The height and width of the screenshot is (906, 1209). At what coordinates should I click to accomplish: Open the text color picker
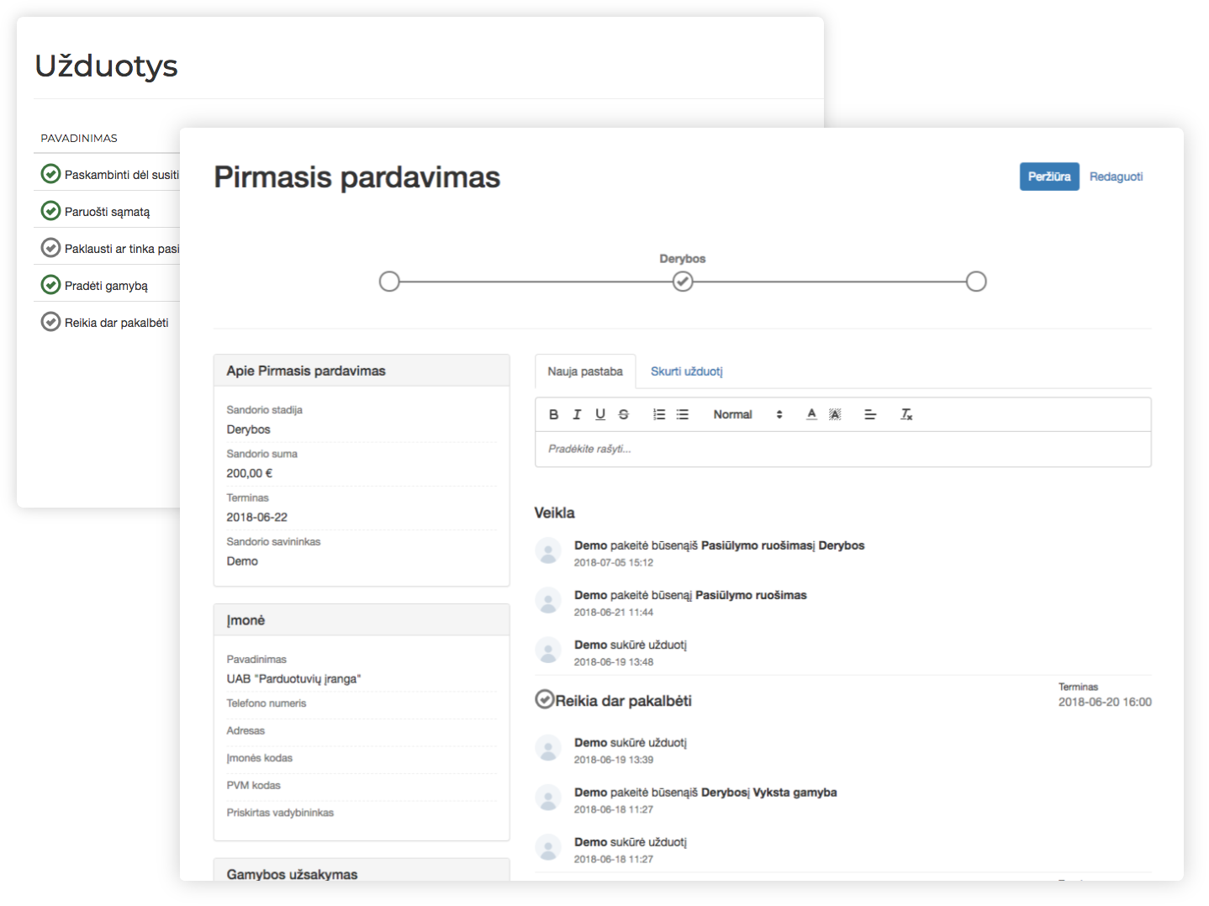coord(811,414)
